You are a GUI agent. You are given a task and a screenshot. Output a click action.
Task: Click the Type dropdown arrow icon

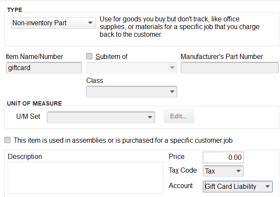point(90,23)
